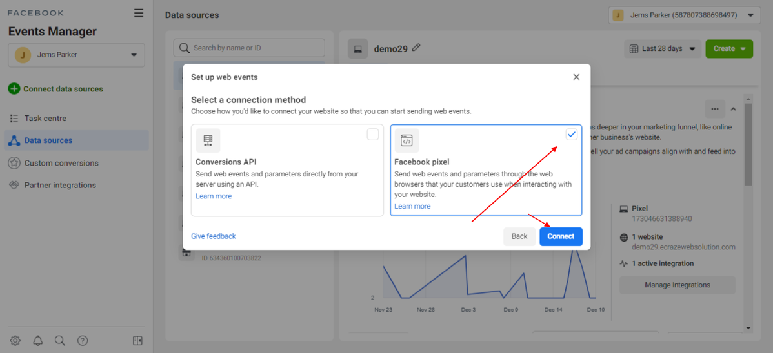The width and height of the screenshot is (773, 353).
Task: Close the Set up web events dialog
Action: pyautogui.click(x=576, y=77)
